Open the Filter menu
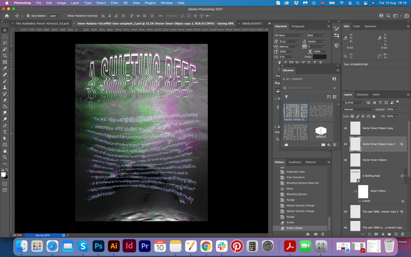 pyautogui.click(x=114, y=3)
